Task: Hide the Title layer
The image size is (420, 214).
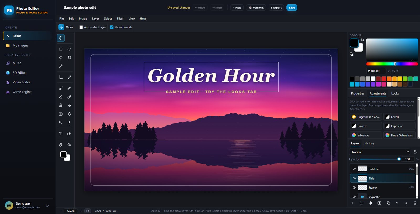Action: [x=354, y=178]
